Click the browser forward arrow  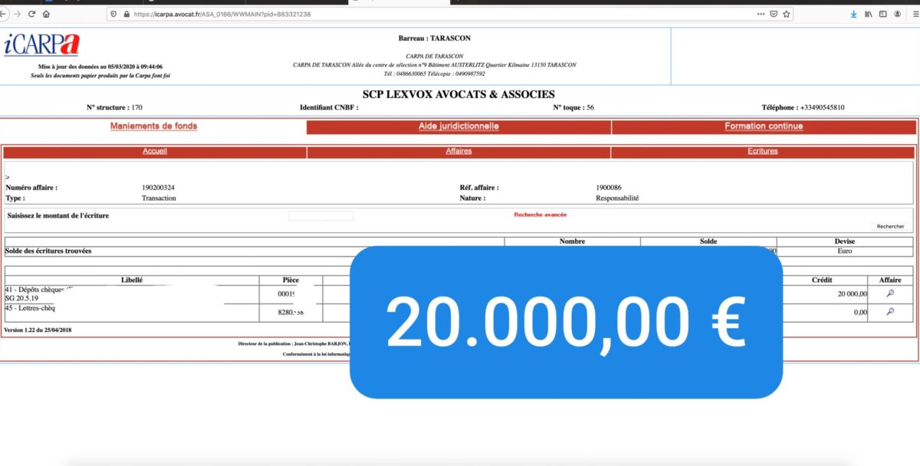tap(18, 14)
